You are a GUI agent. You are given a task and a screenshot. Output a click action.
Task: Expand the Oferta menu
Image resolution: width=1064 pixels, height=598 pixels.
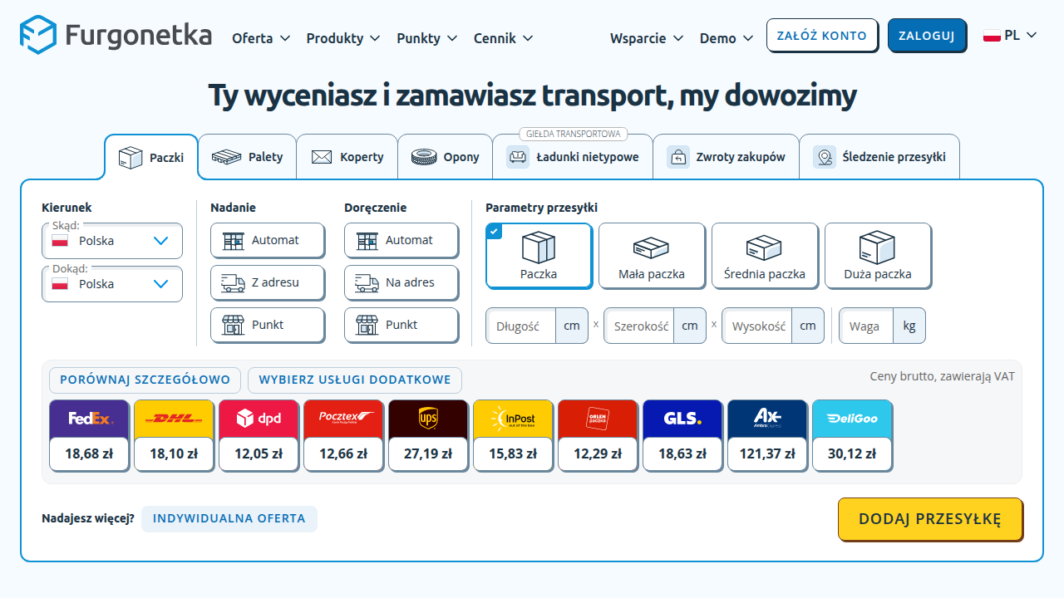click(x=261, y=38)
